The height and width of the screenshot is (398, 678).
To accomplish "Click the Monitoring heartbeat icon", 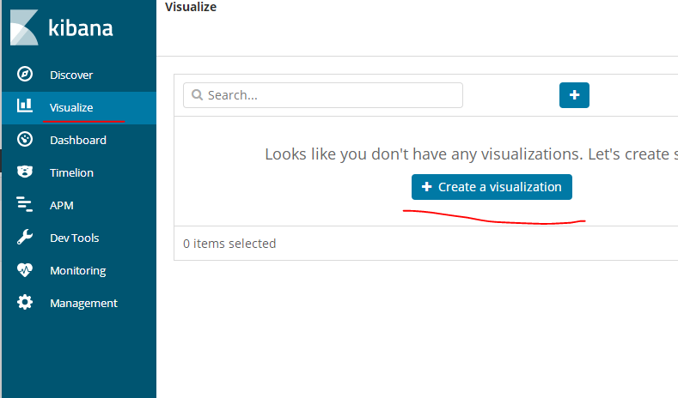I will point(25,270).
